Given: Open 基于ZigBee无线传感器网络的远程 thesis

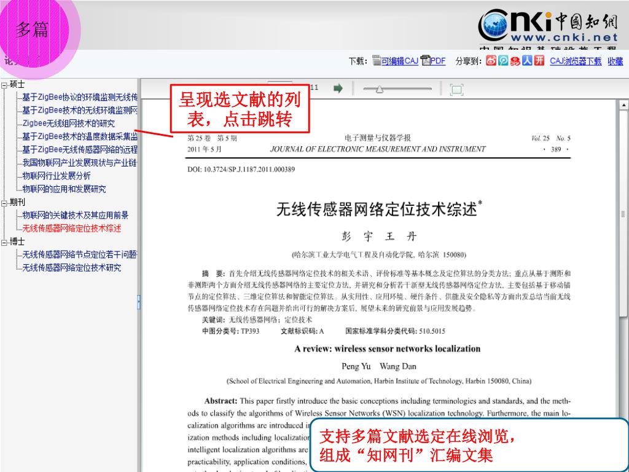Looking at the screenshot, I should [80, 150].
